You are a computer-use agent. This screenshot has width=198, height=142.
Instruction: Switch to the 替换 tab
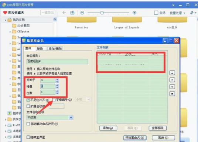tap(40, 49)
